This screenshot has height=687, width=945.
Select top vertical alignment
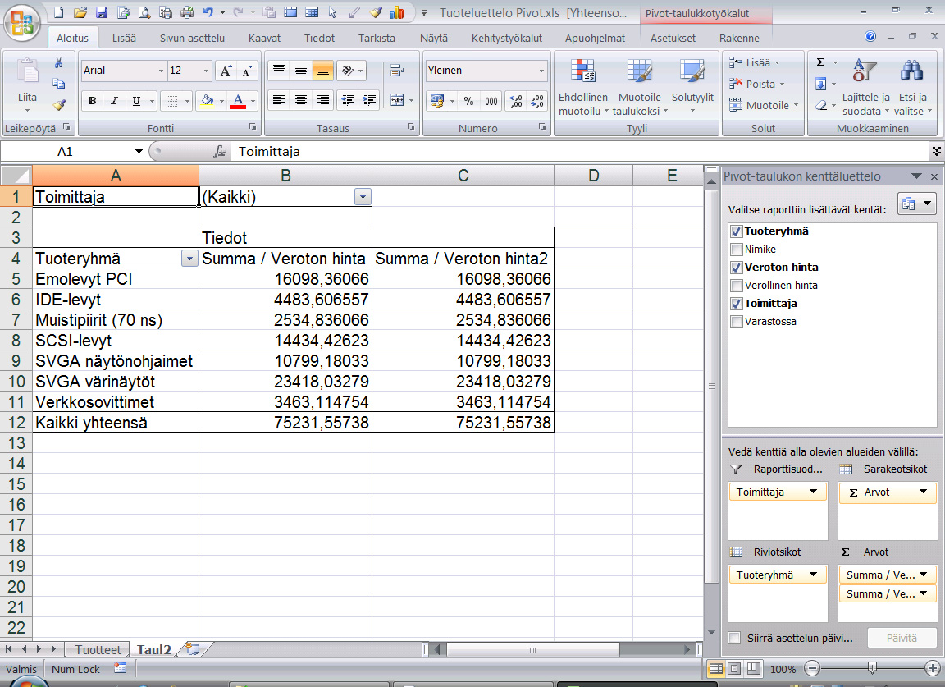coord(278,71)
